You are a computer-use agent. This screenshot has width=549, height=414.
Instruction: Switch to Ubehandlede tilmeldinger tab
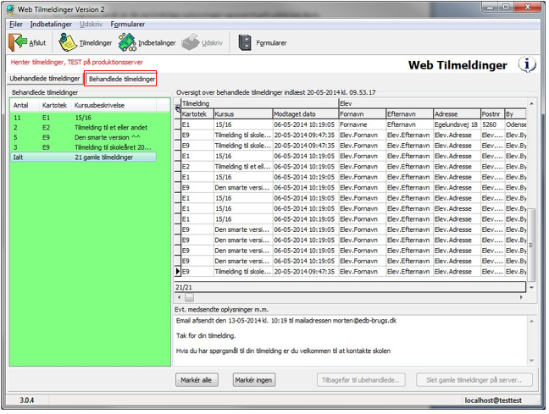click(44, 79)
